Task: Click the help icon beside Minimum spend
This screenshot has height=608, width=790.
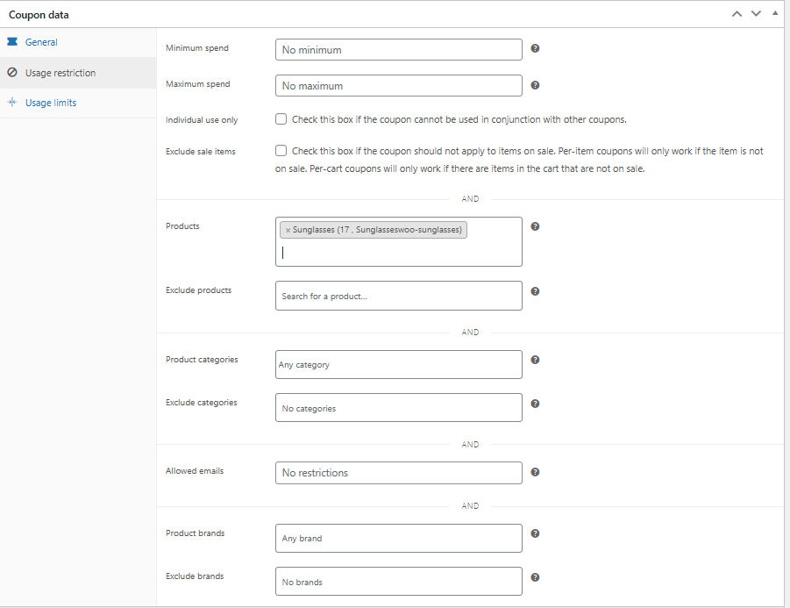Action: (x=535, y=48)
